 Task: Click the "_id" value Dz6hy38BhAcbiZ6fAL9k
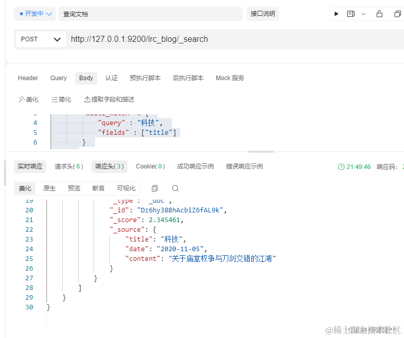(x=180, y=210)
